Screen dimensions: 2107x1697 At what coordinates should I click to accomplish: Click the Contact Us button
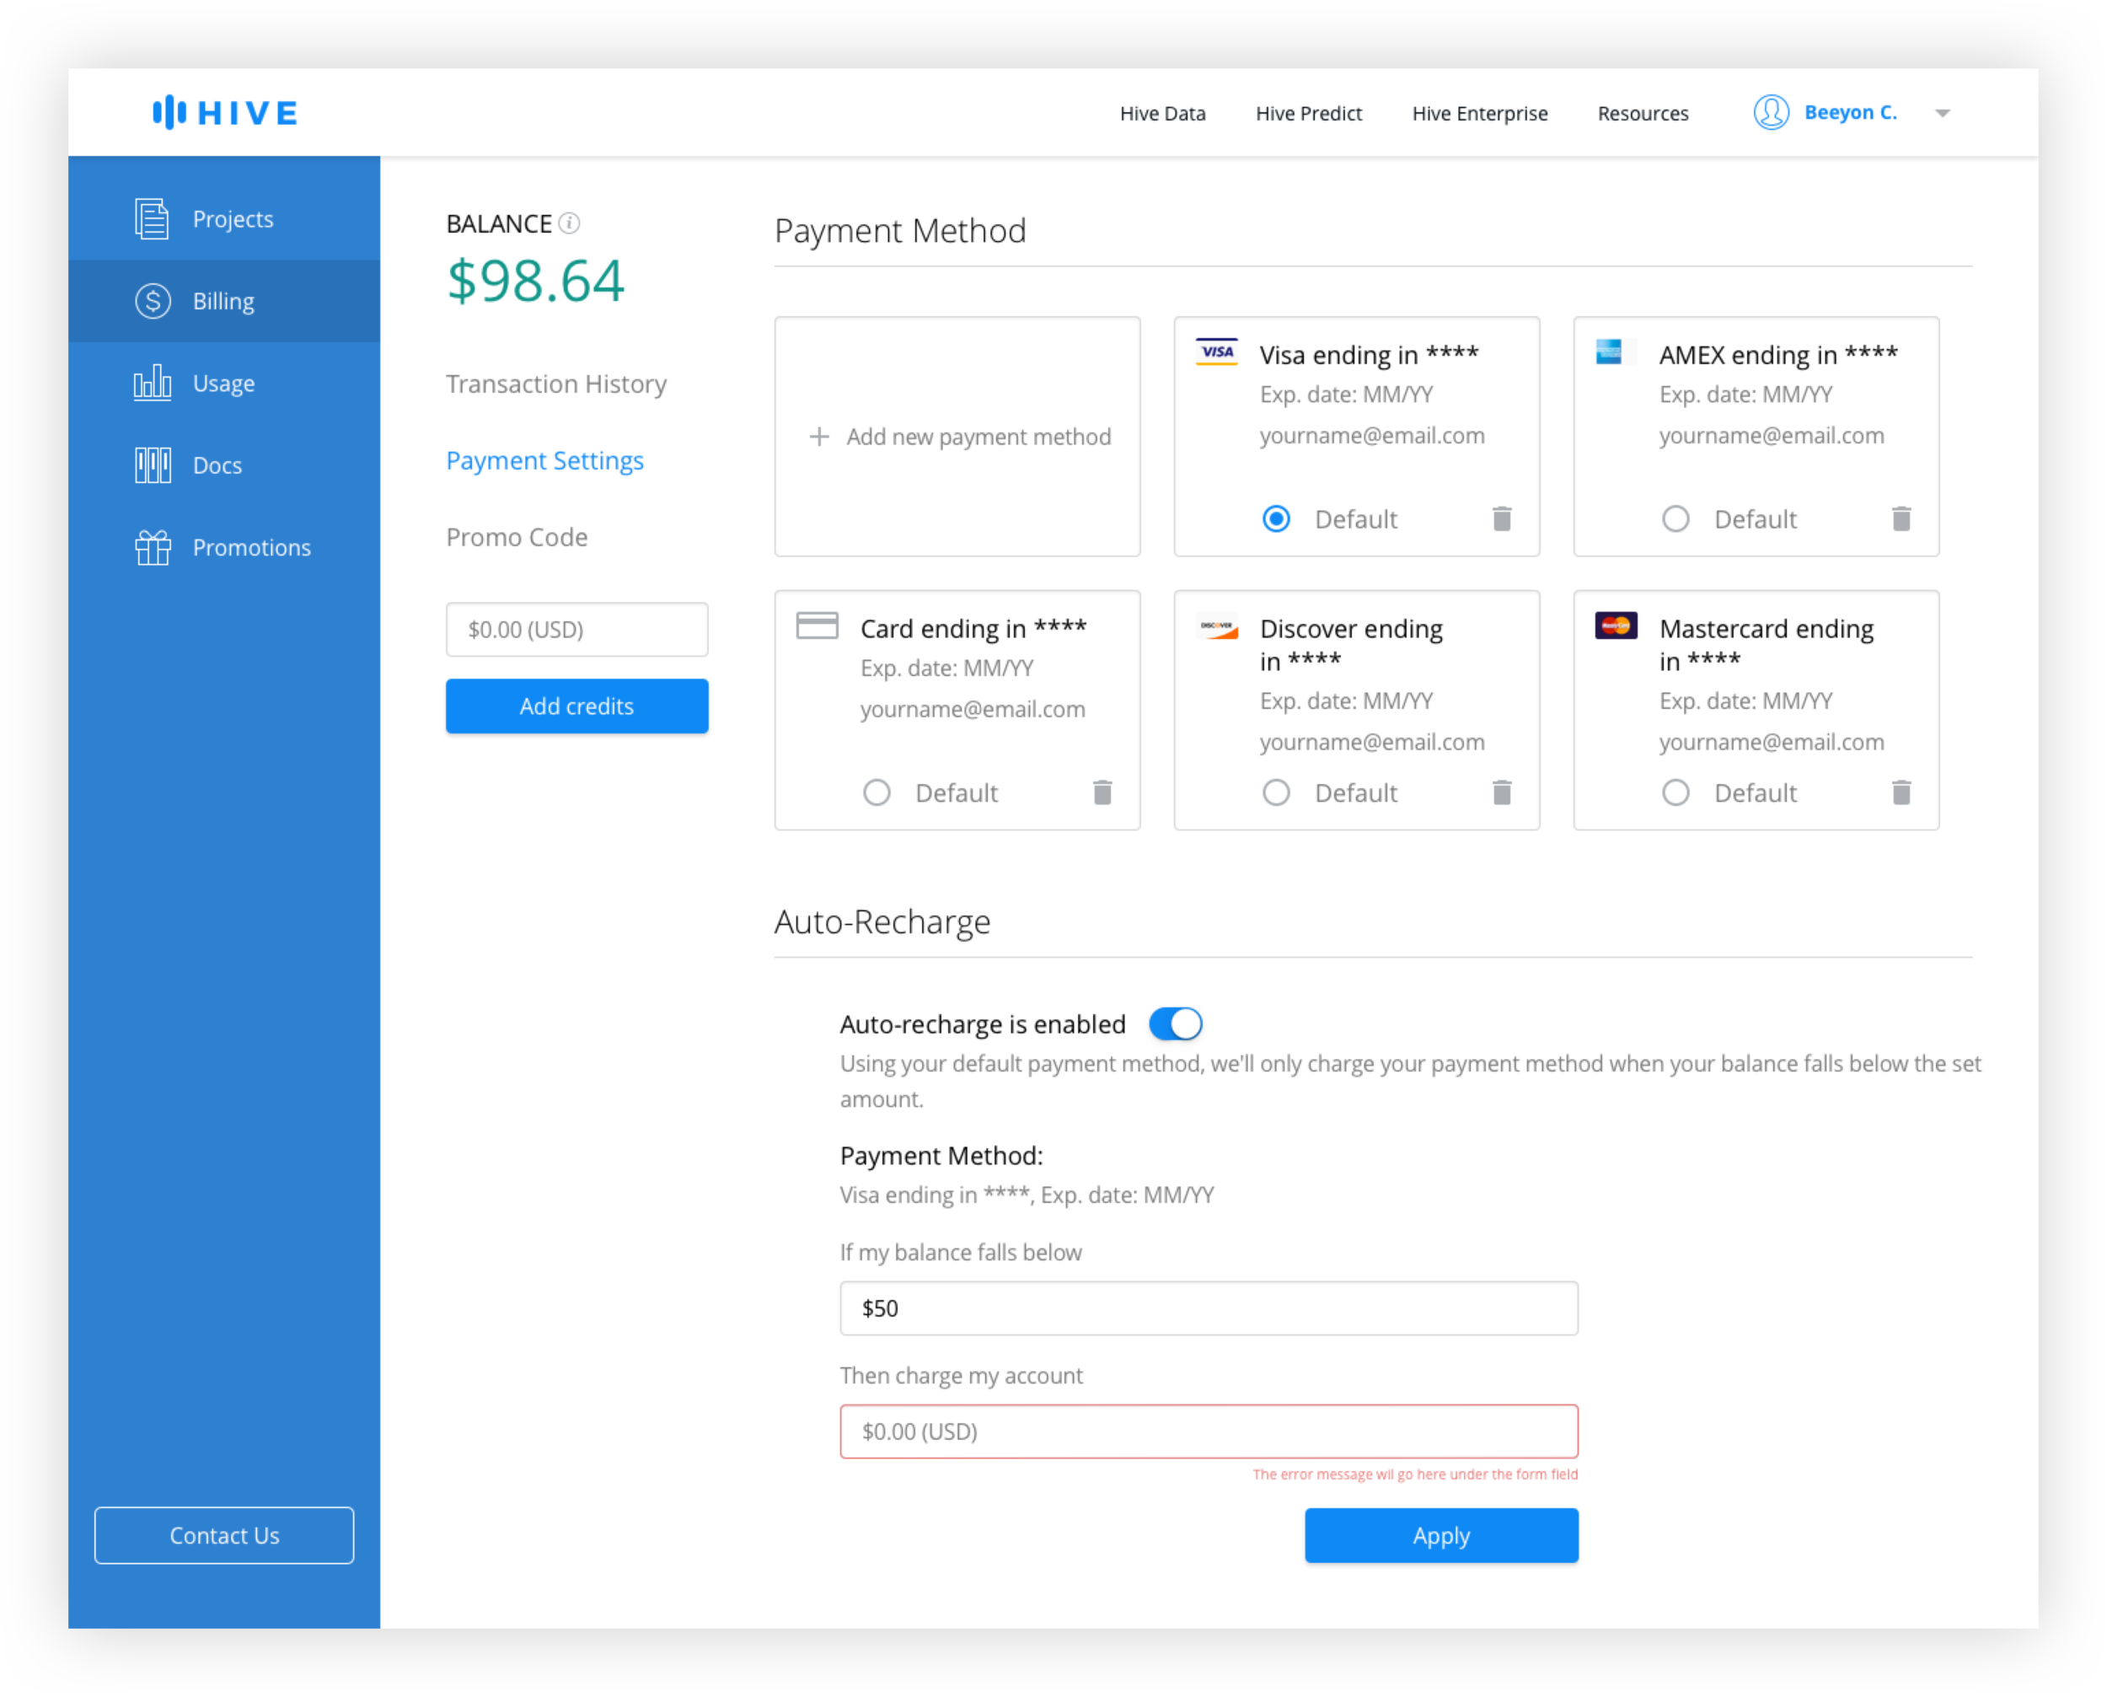[224, 1535]
